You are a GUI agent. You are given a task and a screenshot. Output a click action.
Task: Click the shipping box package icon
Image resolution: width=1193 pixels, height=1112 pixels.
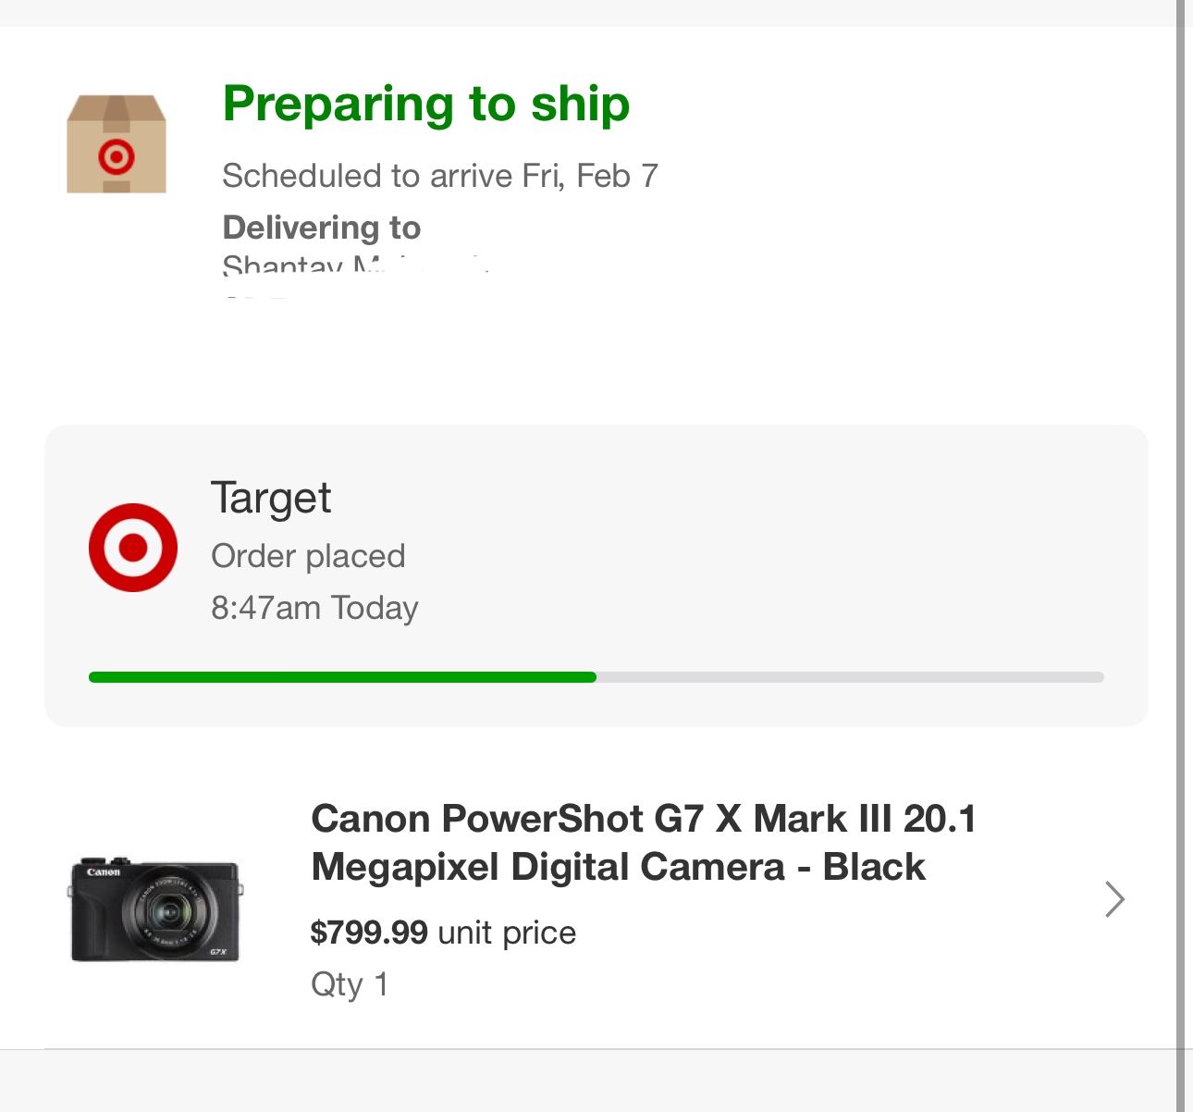(117, 143)
